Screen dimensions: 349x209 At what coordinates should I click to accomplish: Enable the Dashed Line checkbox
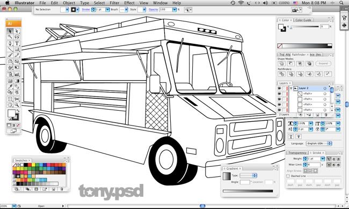(x=288, y=176)
